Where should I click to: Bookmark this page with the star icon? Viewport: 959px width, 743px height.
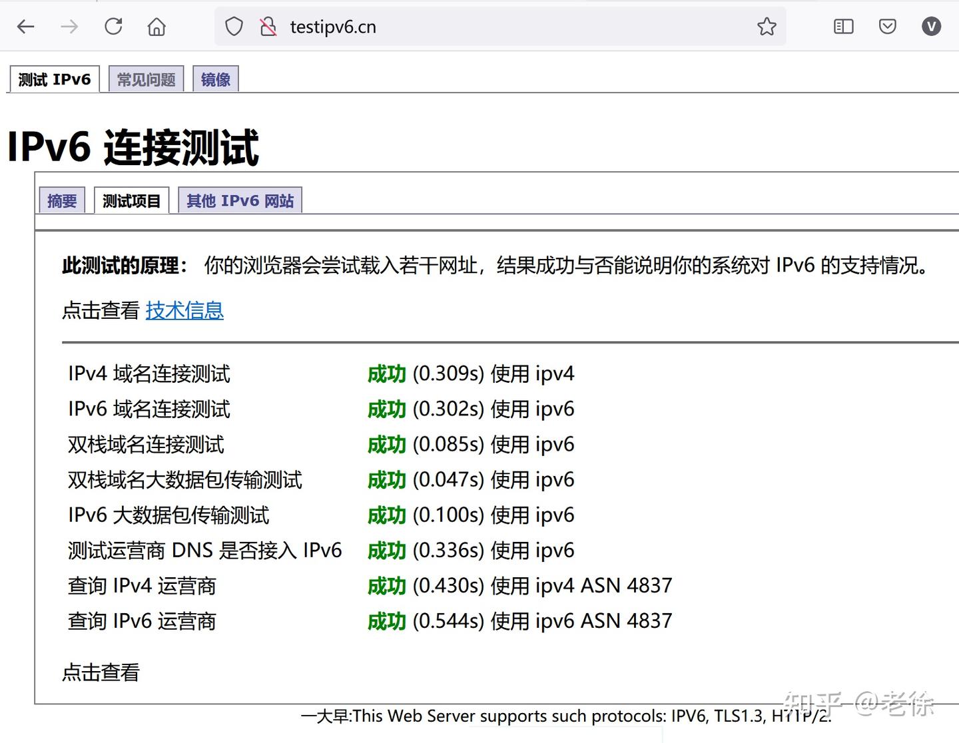(767, 27)
